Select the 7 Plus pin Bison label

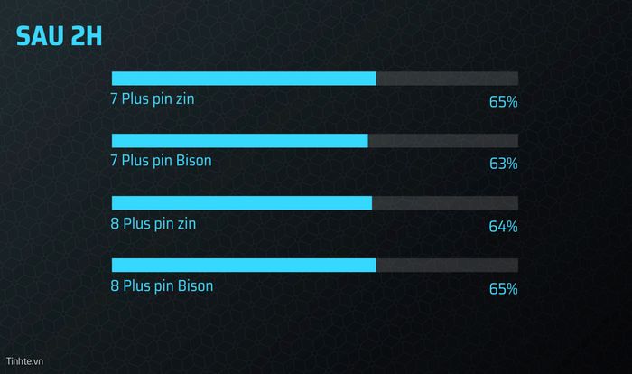pyautogui.click(x=161, y=161)
